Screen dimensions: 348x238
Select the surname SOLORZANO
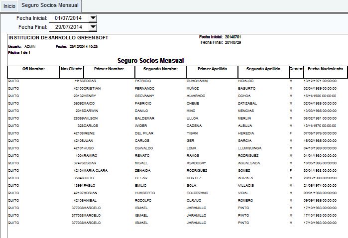pyautogui.click(x=197, y=193)
